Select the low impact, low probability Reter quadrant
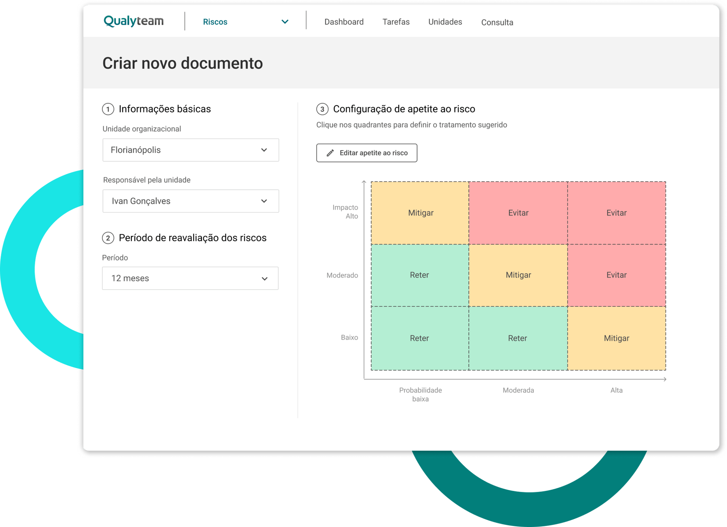This screenshot has height=527, width=727. 419,338
